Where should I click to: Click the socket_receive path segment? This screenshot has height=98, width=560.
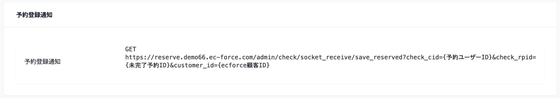click(326, 57)
